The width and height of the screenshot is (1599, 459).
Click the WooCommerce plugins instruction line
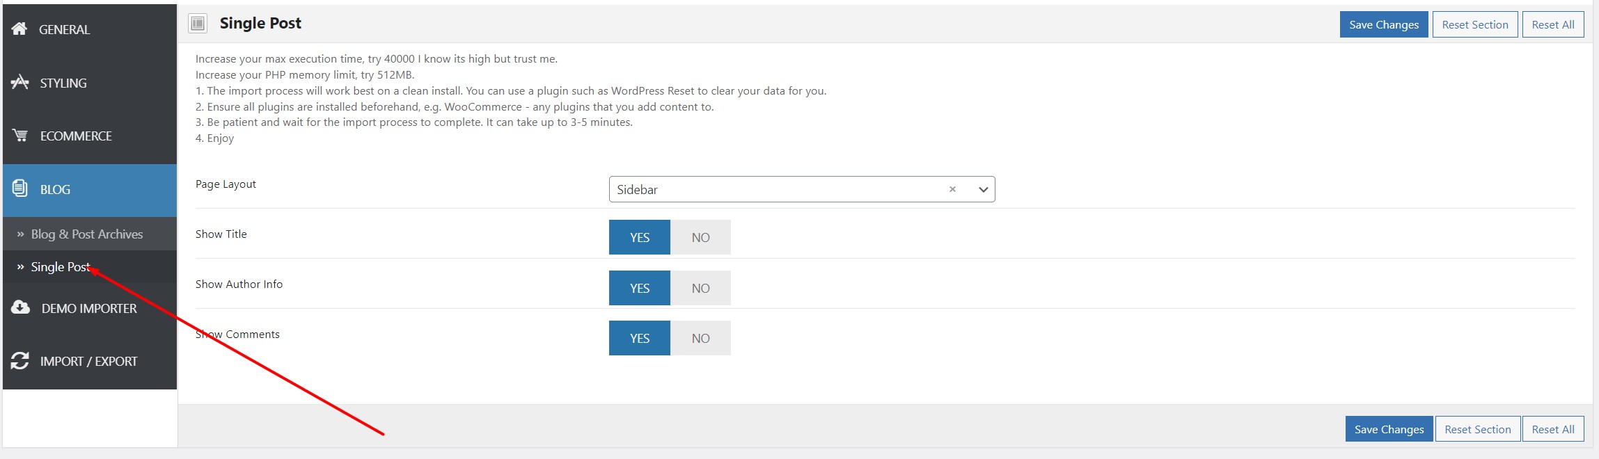click(455, 106)
